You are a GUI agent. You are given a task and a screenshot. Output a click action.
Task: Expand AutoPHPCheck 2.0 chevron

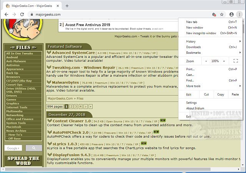click(x=50, y=132)
